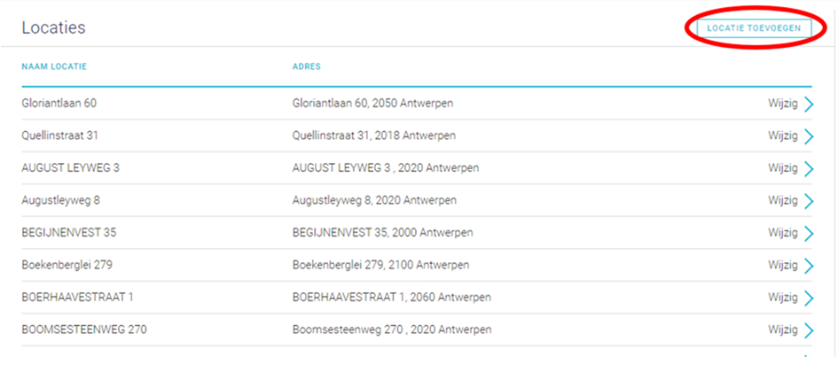Sort by Adres column header
The width and height of the screenshot is (838, 372).
(306, 66)
